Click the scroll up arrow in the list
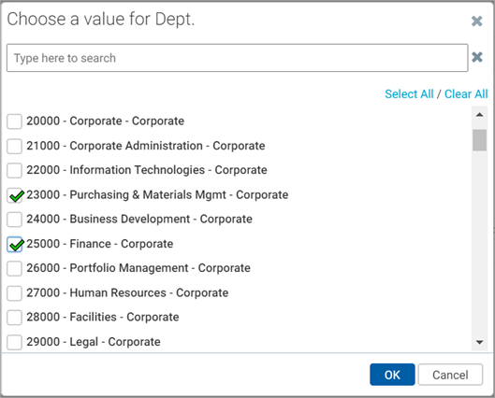Screen dimensions: 495x398 tap(479, 115)
